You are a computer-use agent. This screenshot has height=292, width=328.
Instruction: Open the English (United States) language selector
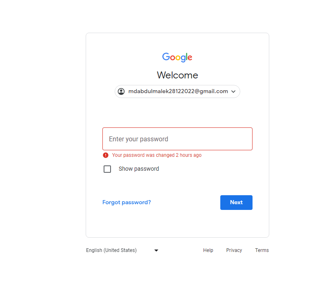tap(122, 250)
